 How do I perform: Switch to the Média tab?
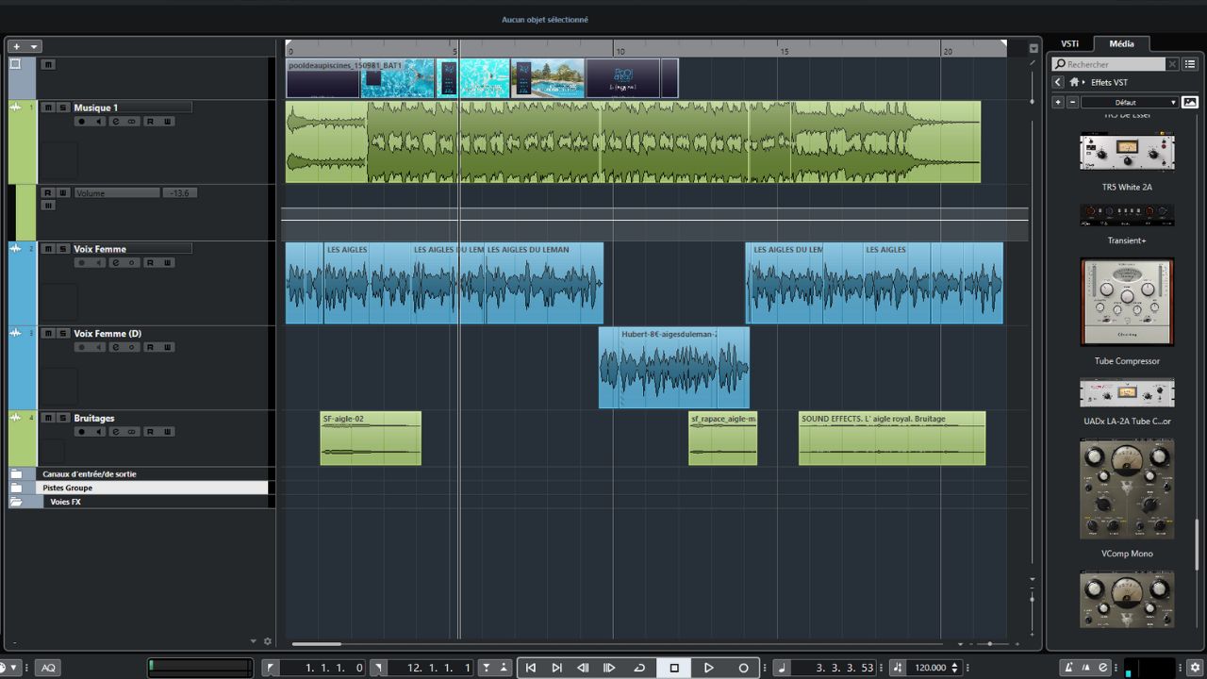(x=1121, y=43)
